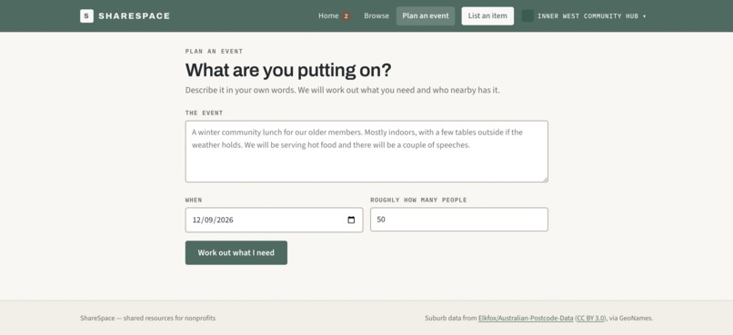Screen dimensions: 733x335
Task: Click the Home notification badge showing 2
Action: [346, 15]
